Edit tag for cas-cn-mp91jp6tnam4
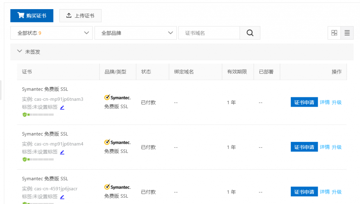The height and width of the screenshot is (204, 360). pos(62,152)
